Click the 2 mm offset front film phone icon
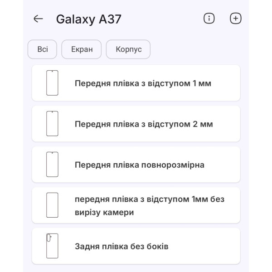This screenshot has width=272, height=272. [52, 123]
